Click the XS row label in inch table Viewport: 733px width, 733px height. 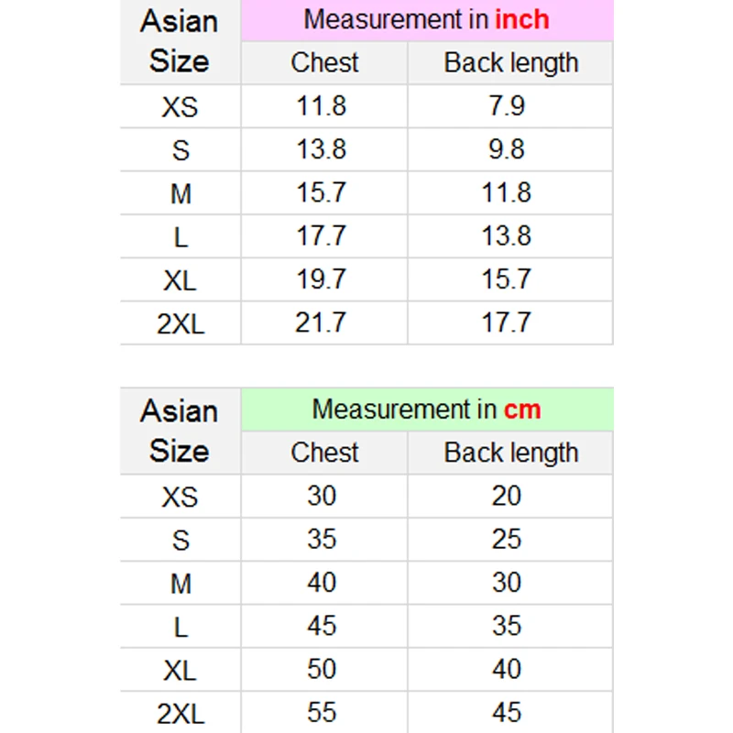click(x=180, y=106)
